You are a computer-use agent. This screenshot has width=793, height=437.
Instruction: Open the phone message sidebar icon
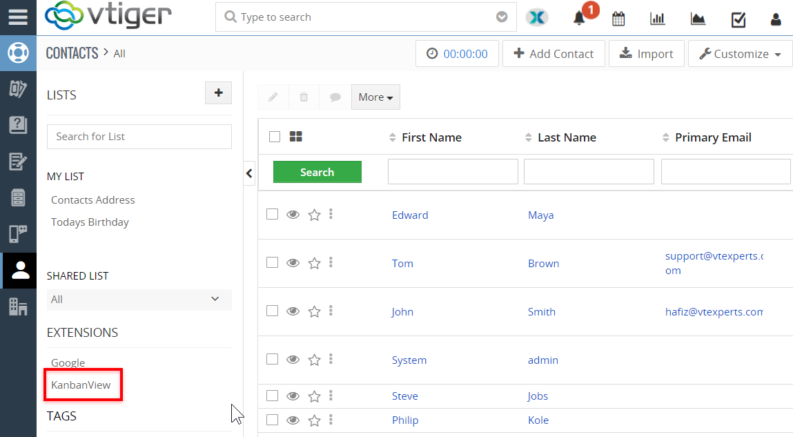18,234
